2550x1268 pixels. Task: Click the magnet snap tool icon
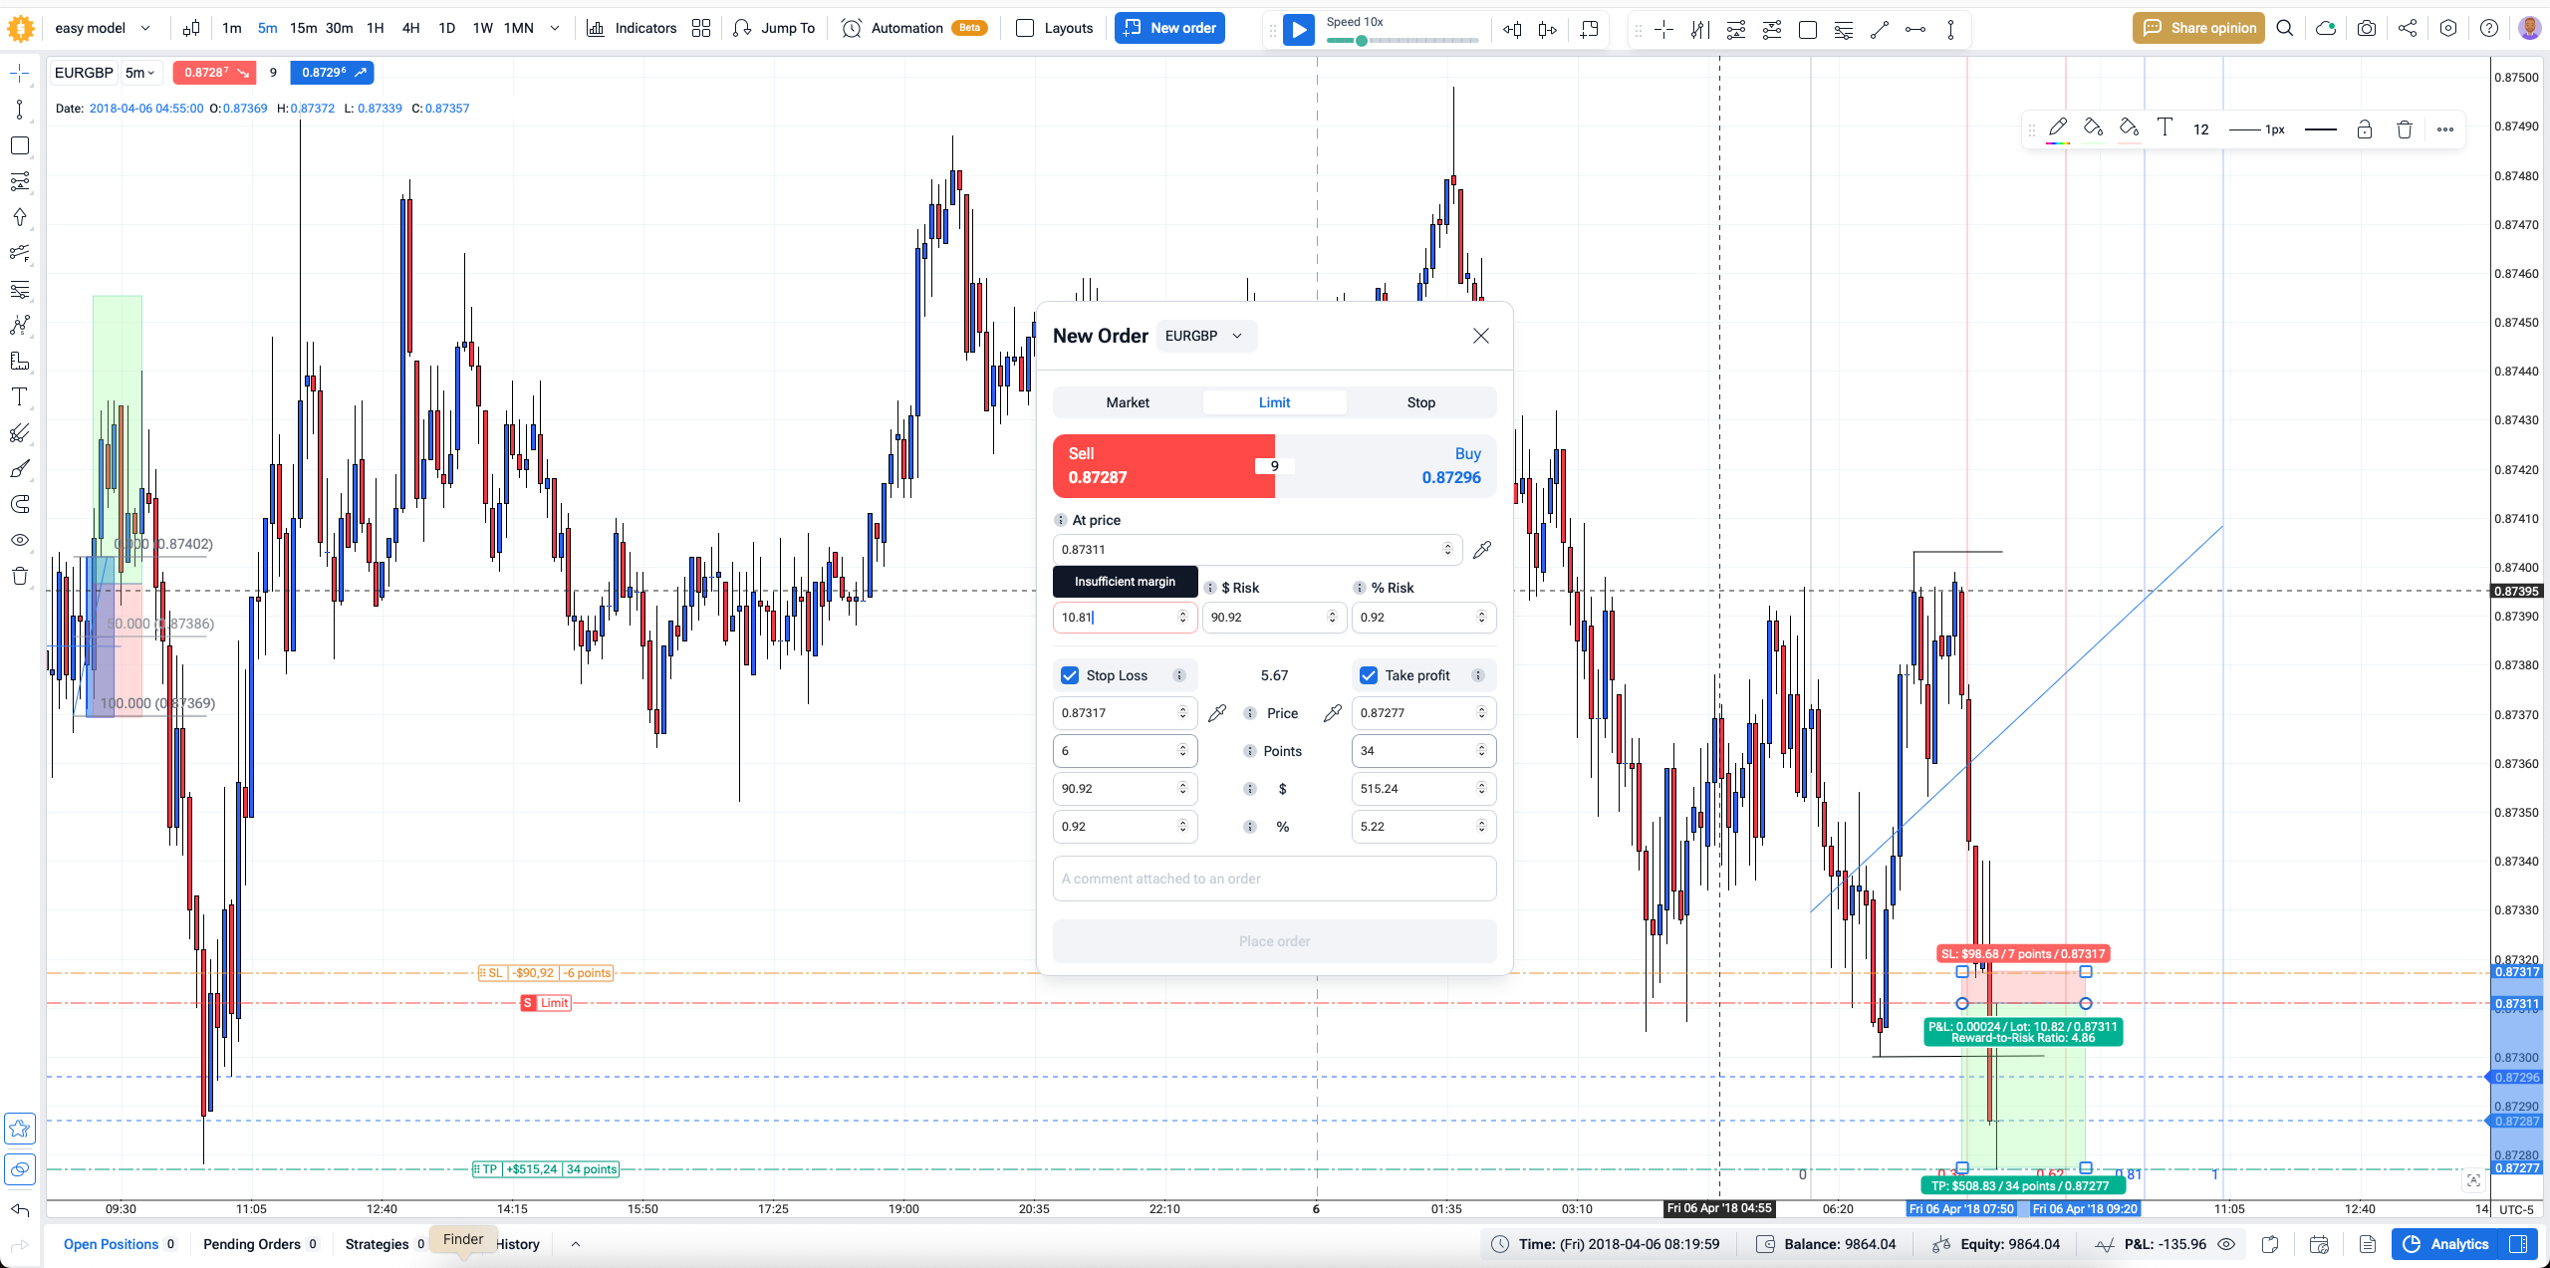[x=19, y=504]
